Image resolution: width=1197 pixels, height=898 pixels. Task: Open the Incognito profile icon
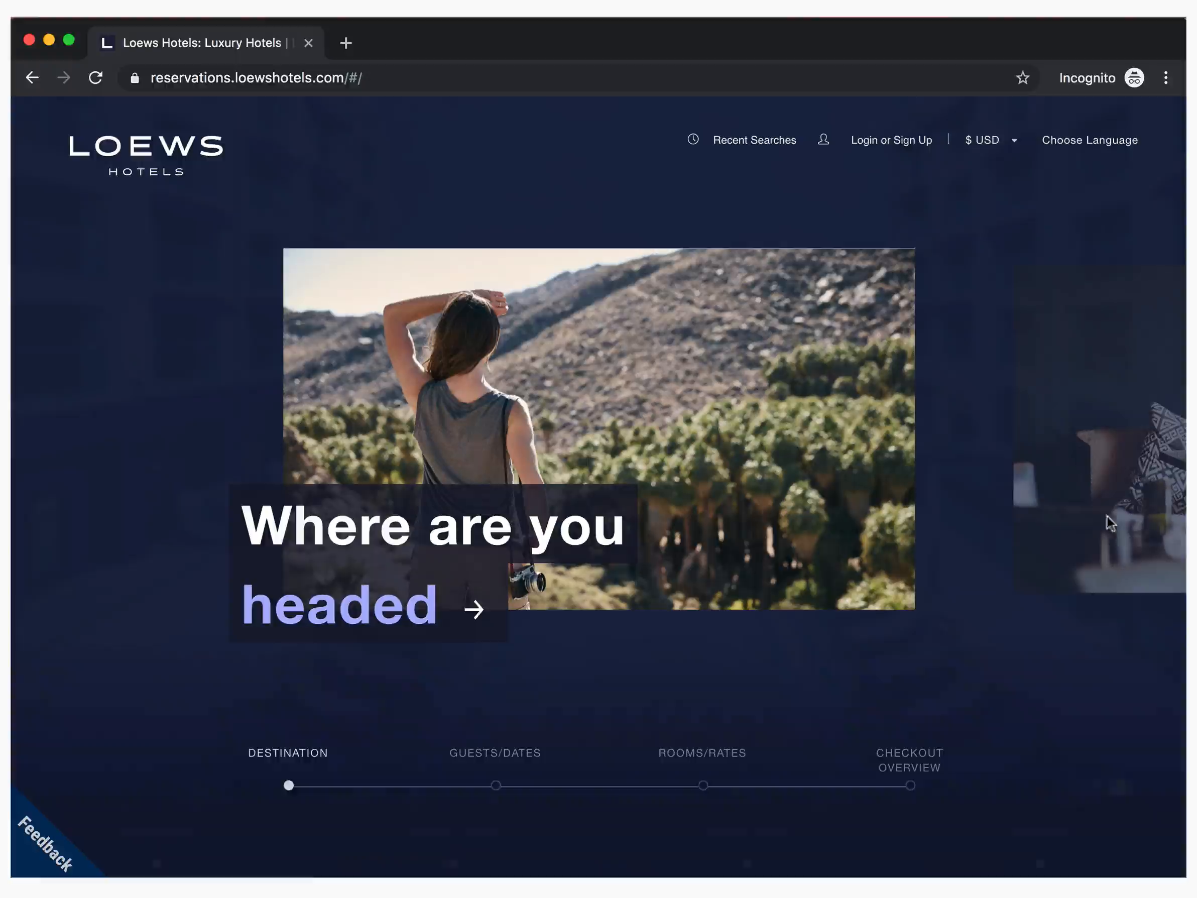tap(1134, 78)
